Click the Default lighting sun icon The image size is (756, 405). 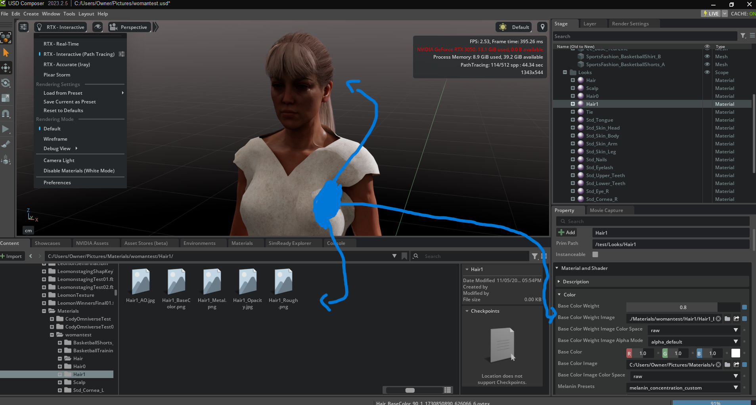coord(503,27)
